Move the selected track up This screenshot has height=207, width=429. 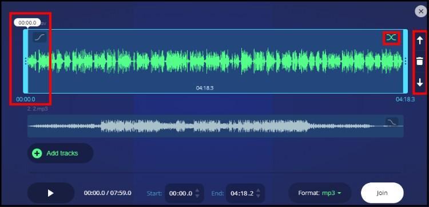click(419, 40)
